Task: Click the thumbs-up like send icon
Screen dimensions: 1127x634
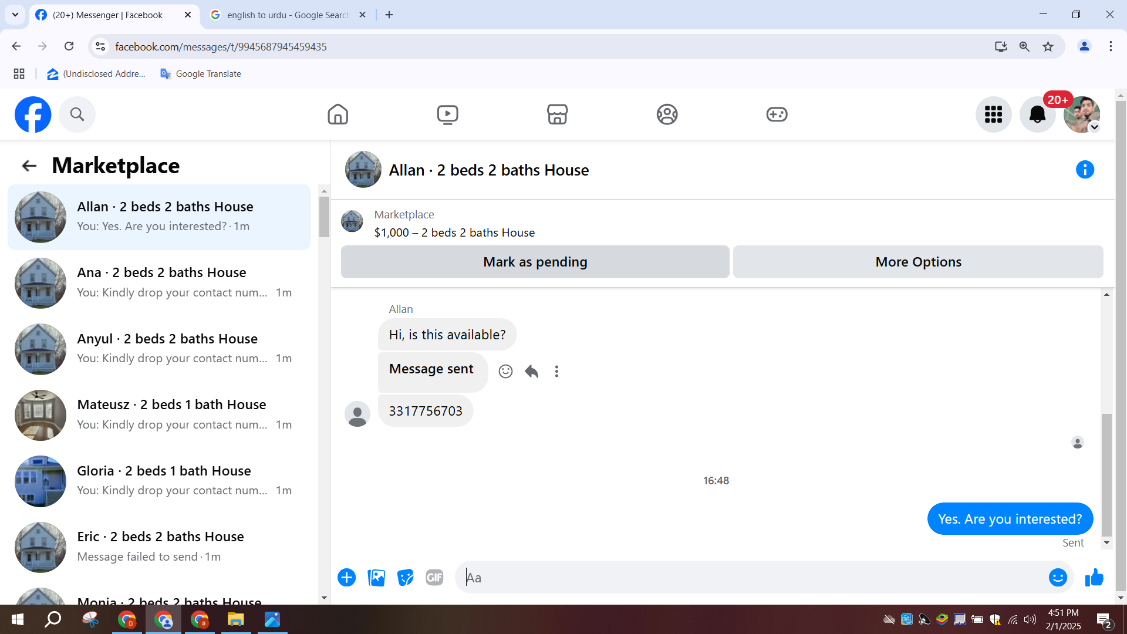Action: [x=1094, y=578]
